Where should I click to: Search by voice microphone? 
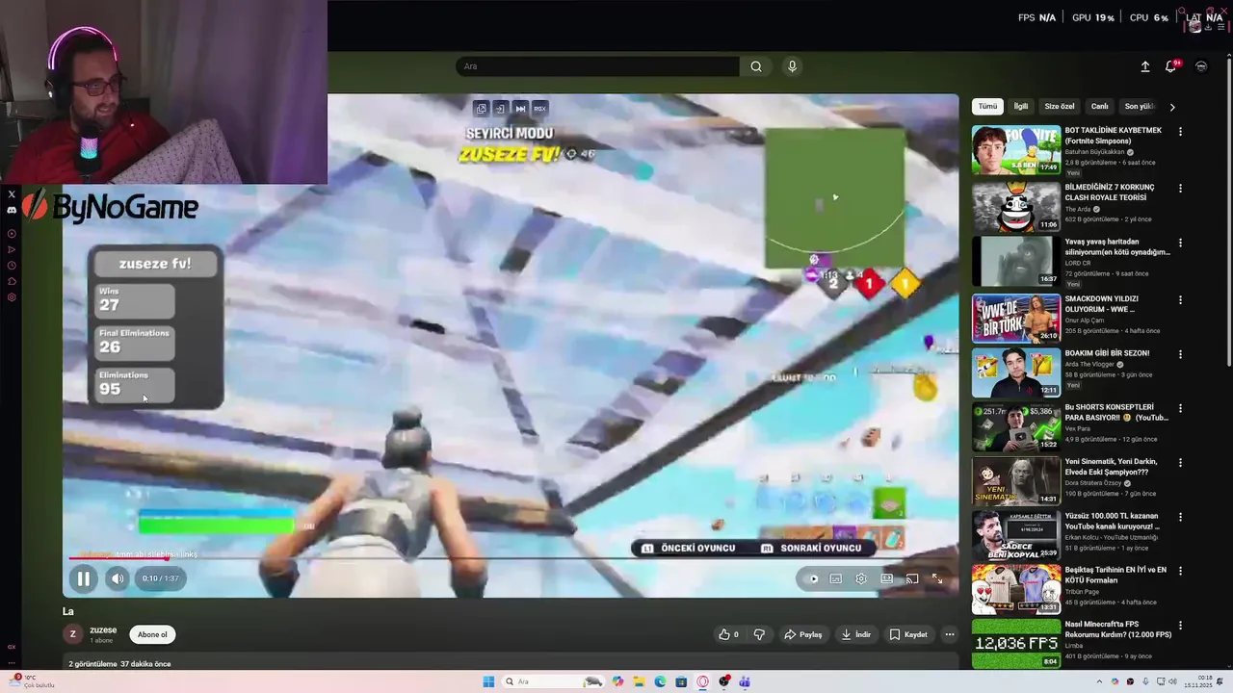tap(792, 66)
